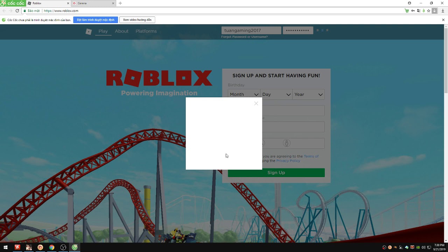
Task: Open the Privacy Policy link
Action: (x=288, y=161)
